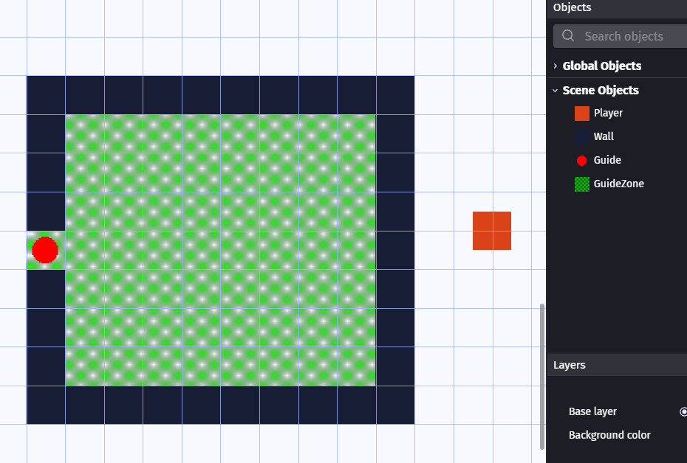Select the orange Player square on the canvas
The width and height of the screenshot is (687, 463).
pyautogui.click(x=492, y=231)
